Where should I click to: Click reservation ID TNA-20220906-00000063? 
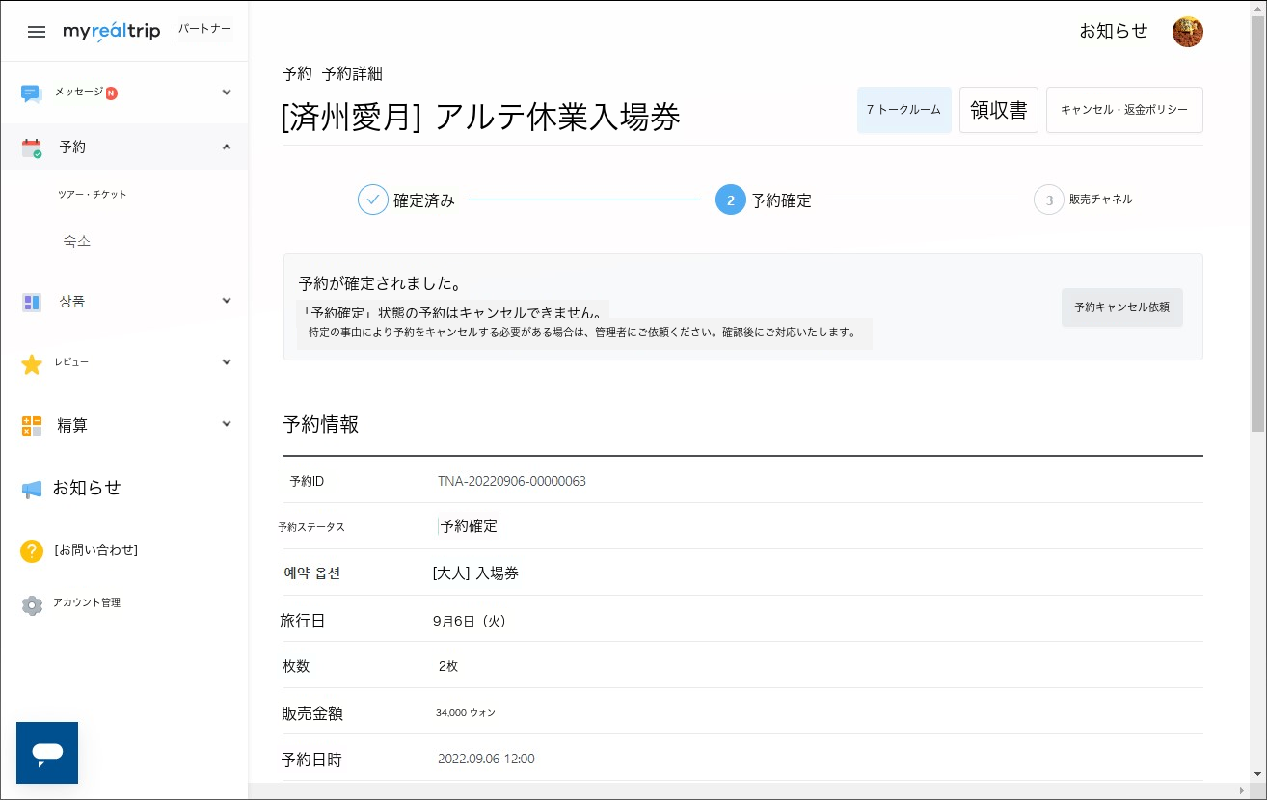pos(512,481)
